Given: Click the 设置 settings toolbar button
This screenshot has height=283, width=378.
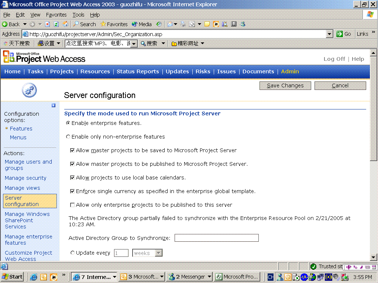Looking at the screenshot, I should click(x=46, y=43).
